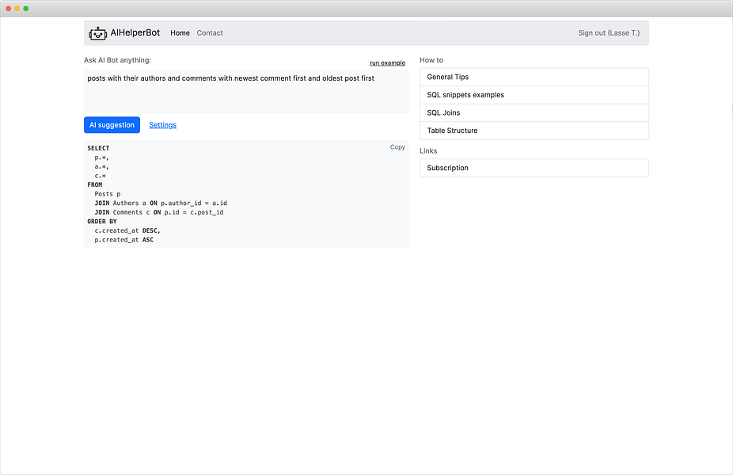Copy the generated SQL query
This screenshot has width=733, height=475.
(x=397, y=147)
